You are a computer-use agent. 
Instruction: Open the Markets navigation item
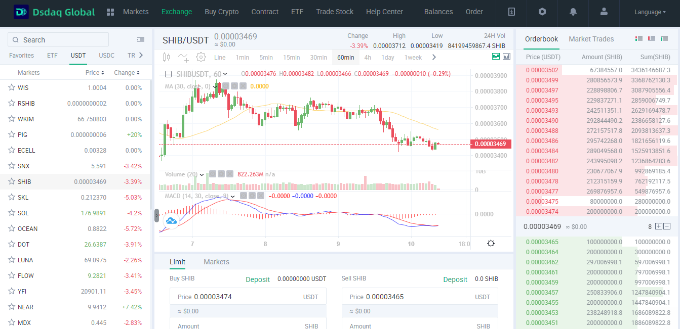coord(136,12)
